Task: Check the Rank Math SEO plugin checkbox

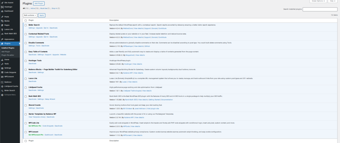Action: click(x=26, y=96)
